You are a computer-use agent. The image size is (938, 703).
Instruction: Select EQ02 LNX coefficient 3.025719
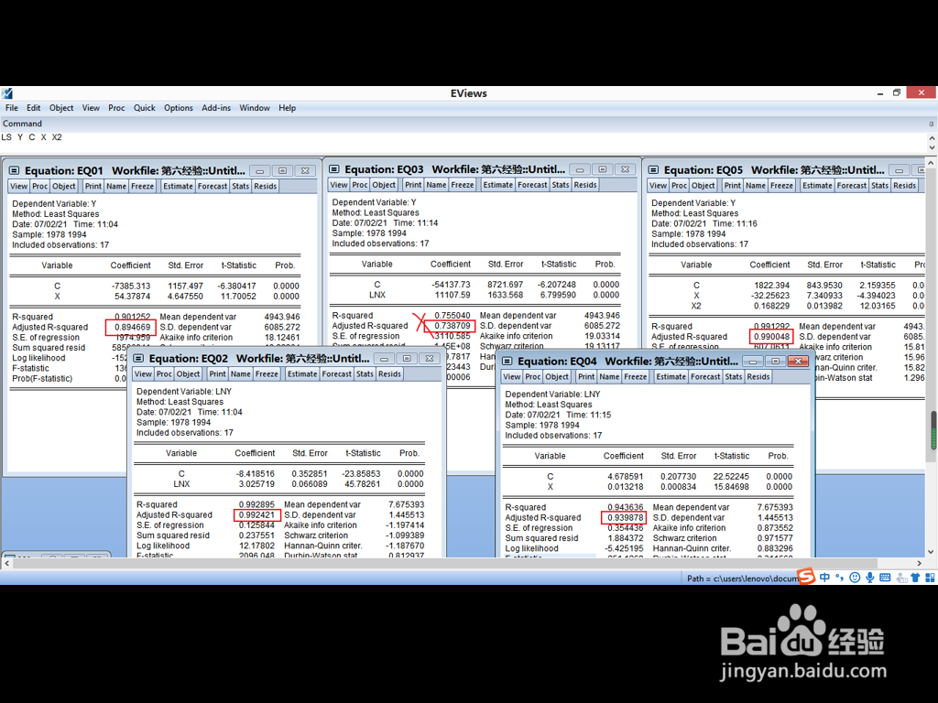(x=256, y=484)
